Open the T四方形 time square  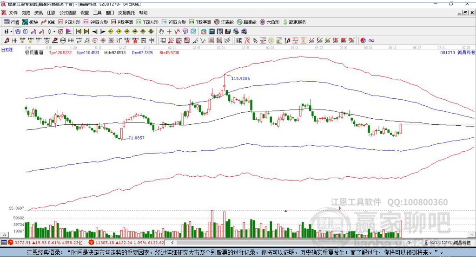(147, 22)
